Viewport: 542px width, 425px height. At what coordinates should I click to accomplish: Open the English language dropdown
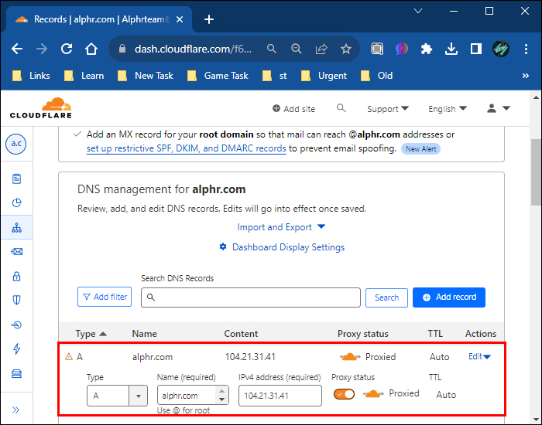(448, 109)
